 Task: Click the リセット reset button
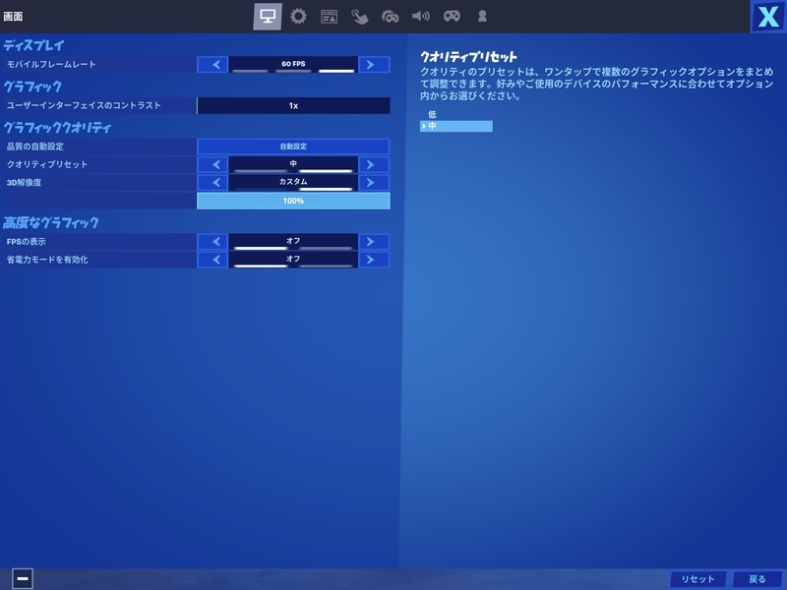[697, 579]
